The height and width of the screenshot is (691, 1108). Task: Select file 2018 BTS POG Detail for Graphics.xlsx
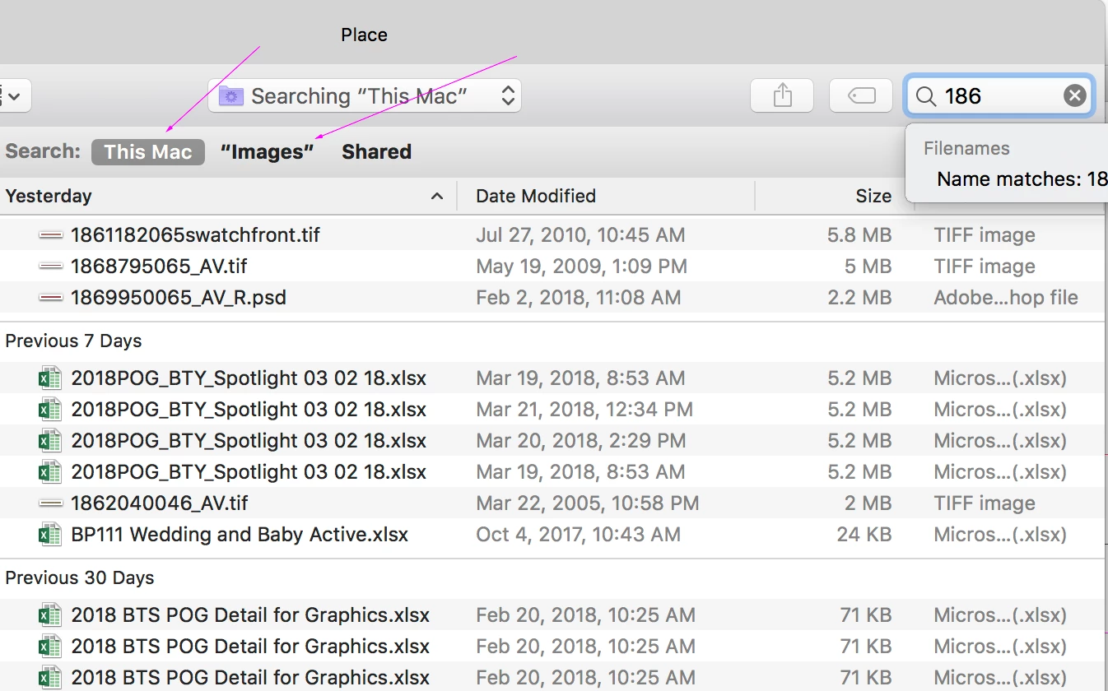250,615
